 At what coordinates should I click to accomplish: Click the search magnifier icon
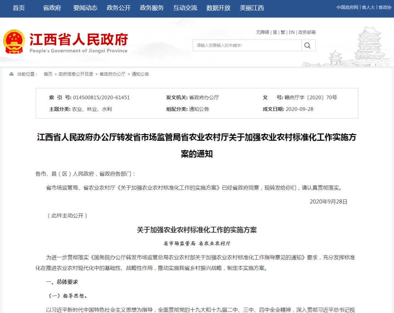click(308, 45)
